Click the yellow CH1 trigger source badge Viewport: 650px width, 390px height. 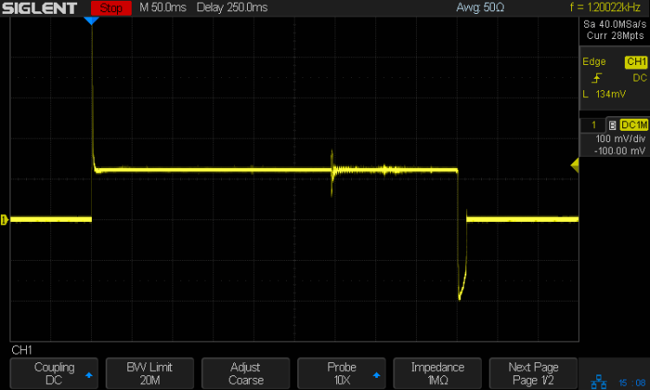[x=635, y=62]
